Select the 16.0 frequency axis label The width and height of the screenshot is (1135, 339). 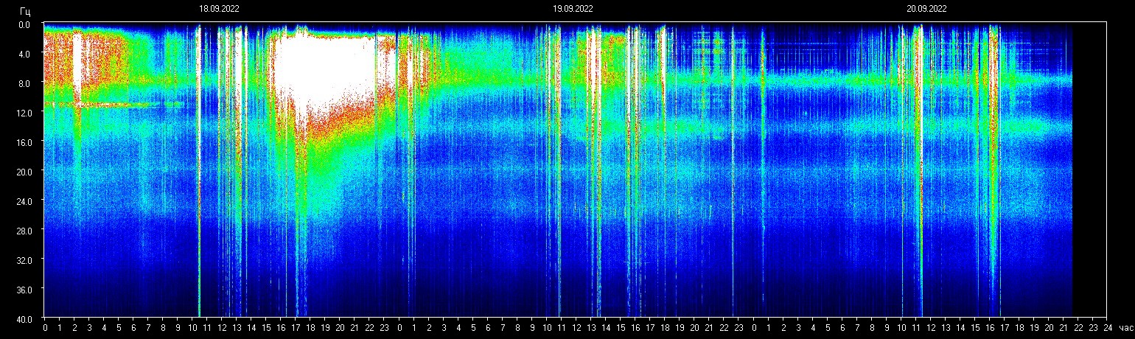tap(23, 142)
